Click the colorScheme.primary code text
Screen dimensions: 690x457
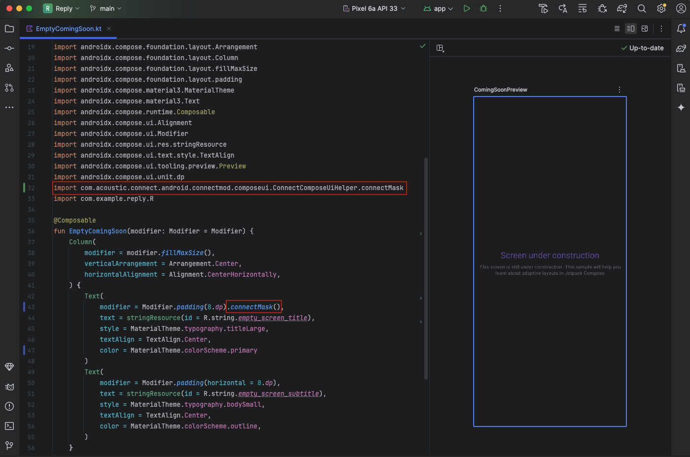click(x=221, y=350)
